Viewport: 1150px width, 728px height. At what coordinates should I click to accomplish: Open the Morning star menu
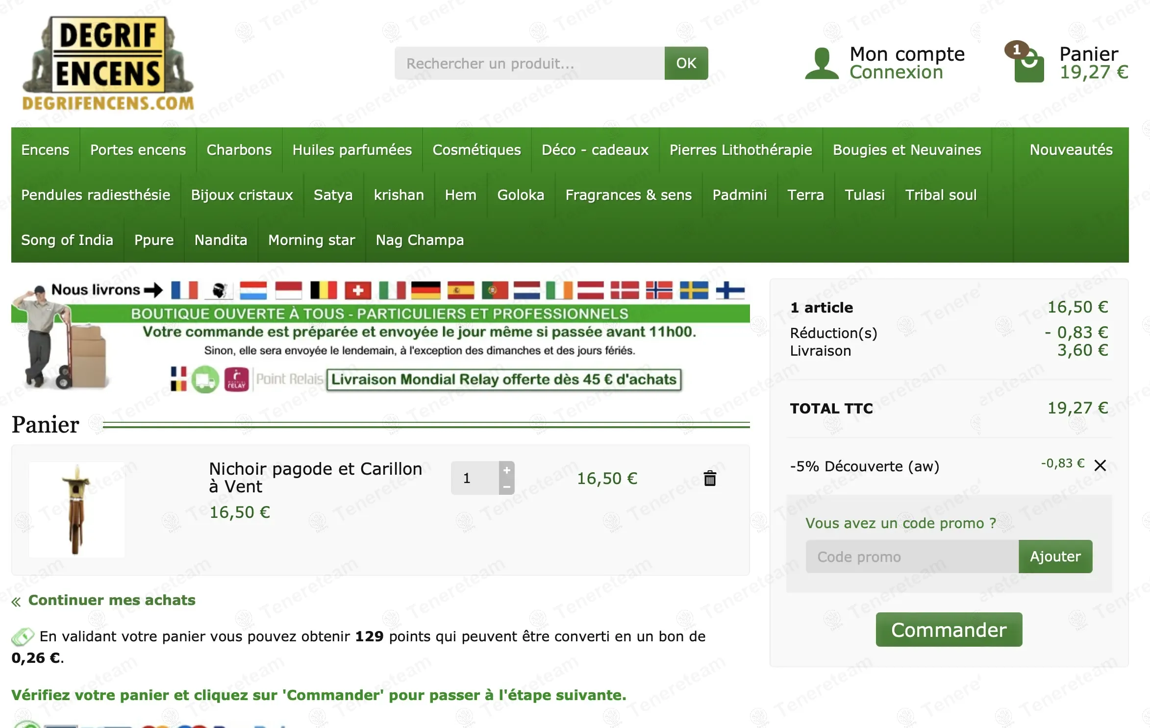pyautogui.click(x=312, y=240)
